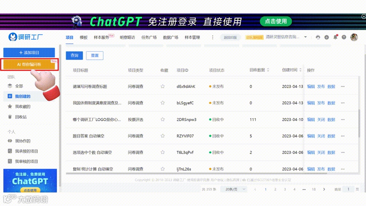This screenshot has height=206, width=366.
Task: Star the project dEx9dAhK
Action: click(x=163, y=87)
